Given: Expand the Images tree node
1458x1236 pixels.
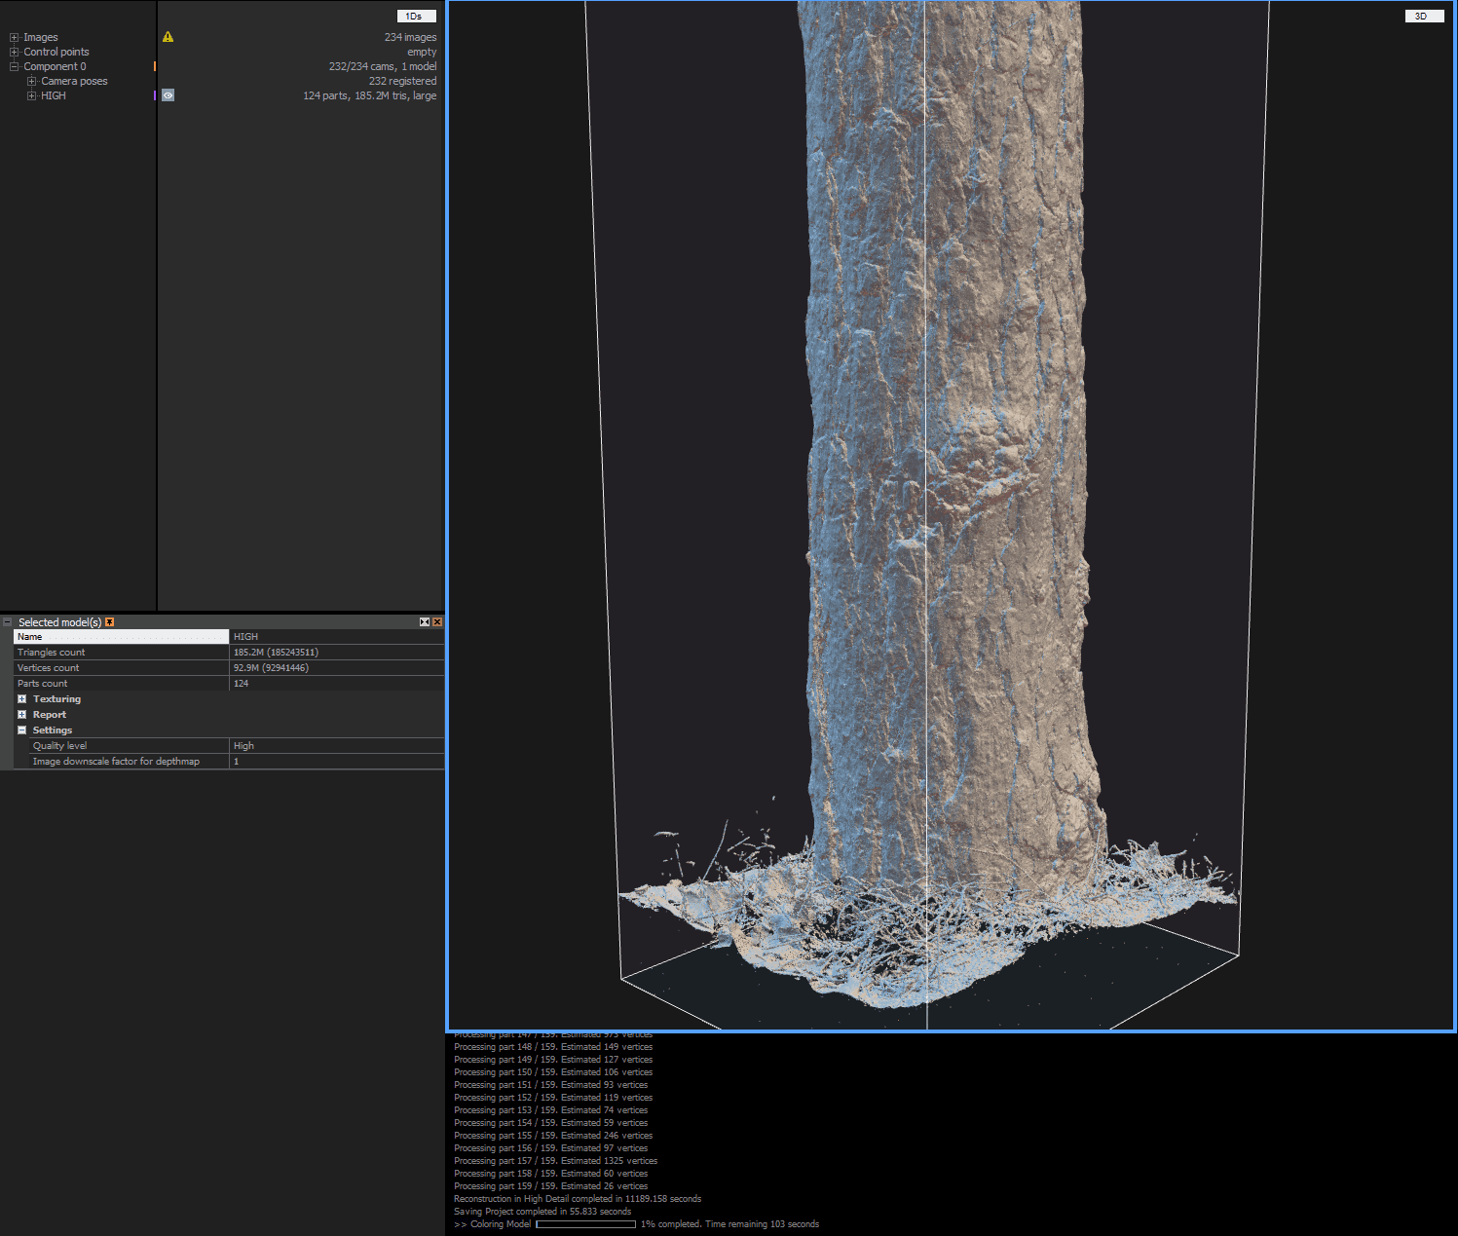Looking at the screenshot, I should click(14, 37).
